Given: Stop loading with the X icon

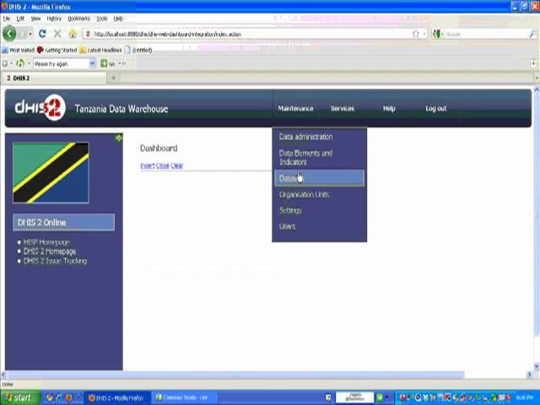Looking at the screenshot, I should click(x=57, y=34).
